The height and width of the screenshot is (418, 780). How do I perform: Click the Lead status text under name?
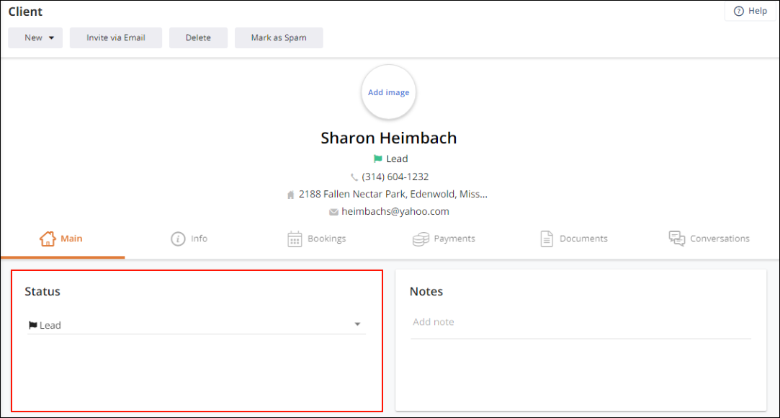click(397, 159)
